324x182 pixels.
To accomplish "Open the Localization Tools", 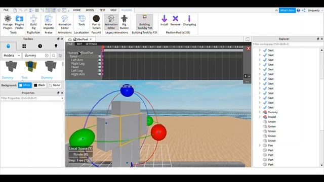I will (82, 20).
